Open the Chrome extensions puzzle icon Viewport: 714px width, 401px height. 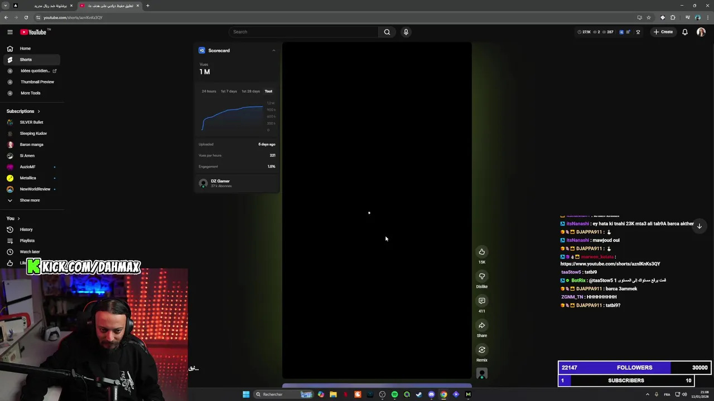[673, 17]
